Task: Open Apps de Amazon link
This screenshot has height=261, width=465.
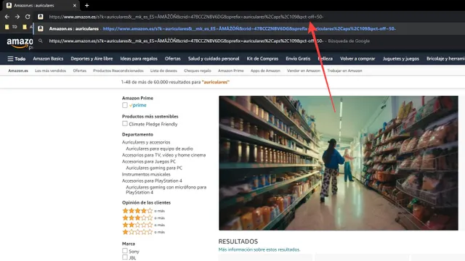Action: coord(265,71)
